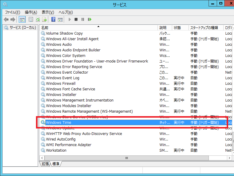Click the gear icon of Volume Shadow Copy

click(43, 33)
